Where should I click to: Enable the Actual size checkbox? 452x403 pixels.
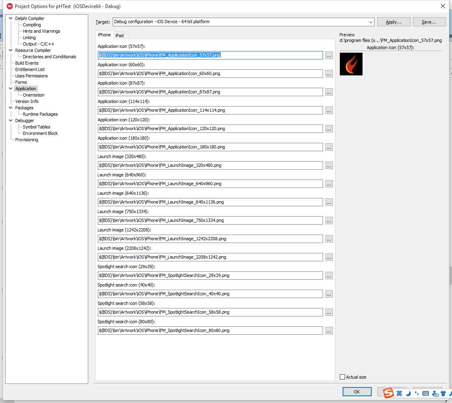click(343, 377)
